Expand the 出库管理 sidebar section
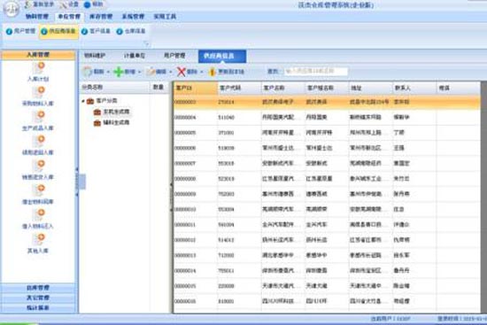This screenshot has width=487, height=325. (38, 288)
